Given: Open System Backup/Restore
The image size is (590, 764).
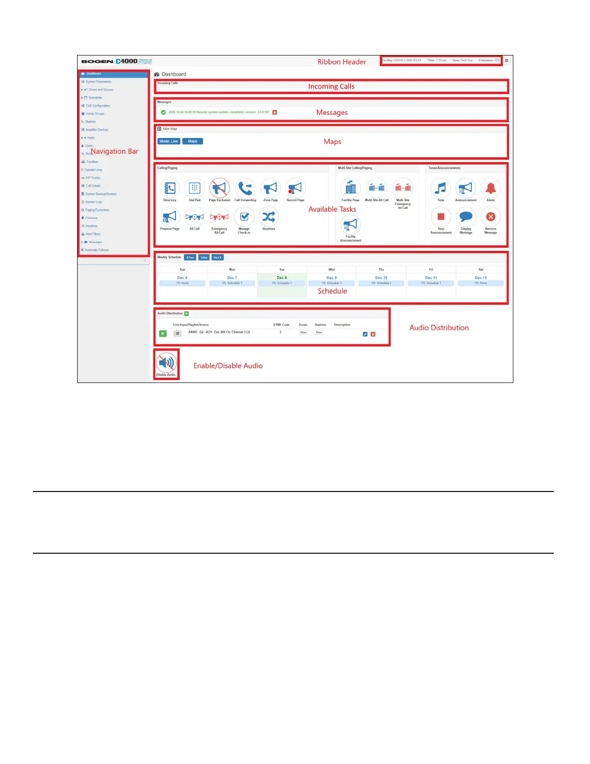Looking at the screenshot, I should [x=101, y=194].
